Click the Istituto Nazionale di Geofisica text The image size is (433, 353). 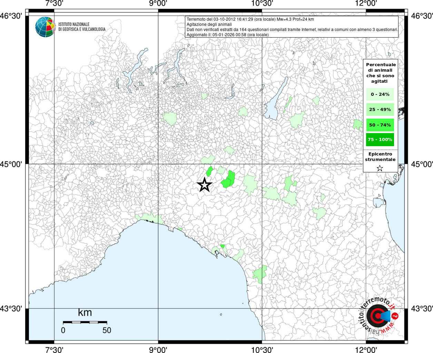pyautogui.click(x=82, y=27)
